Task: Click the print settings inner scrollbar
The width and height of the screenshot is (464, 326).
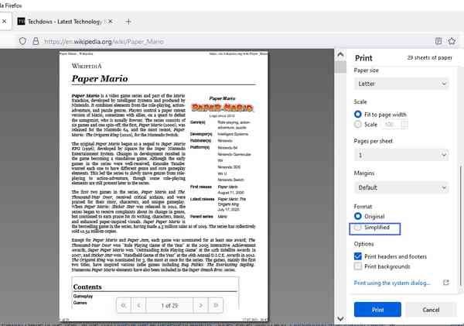Action: click(x=460, y=225)
